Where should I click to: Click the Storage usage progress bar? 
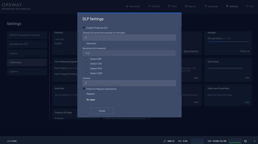click(x=228, y=42)
